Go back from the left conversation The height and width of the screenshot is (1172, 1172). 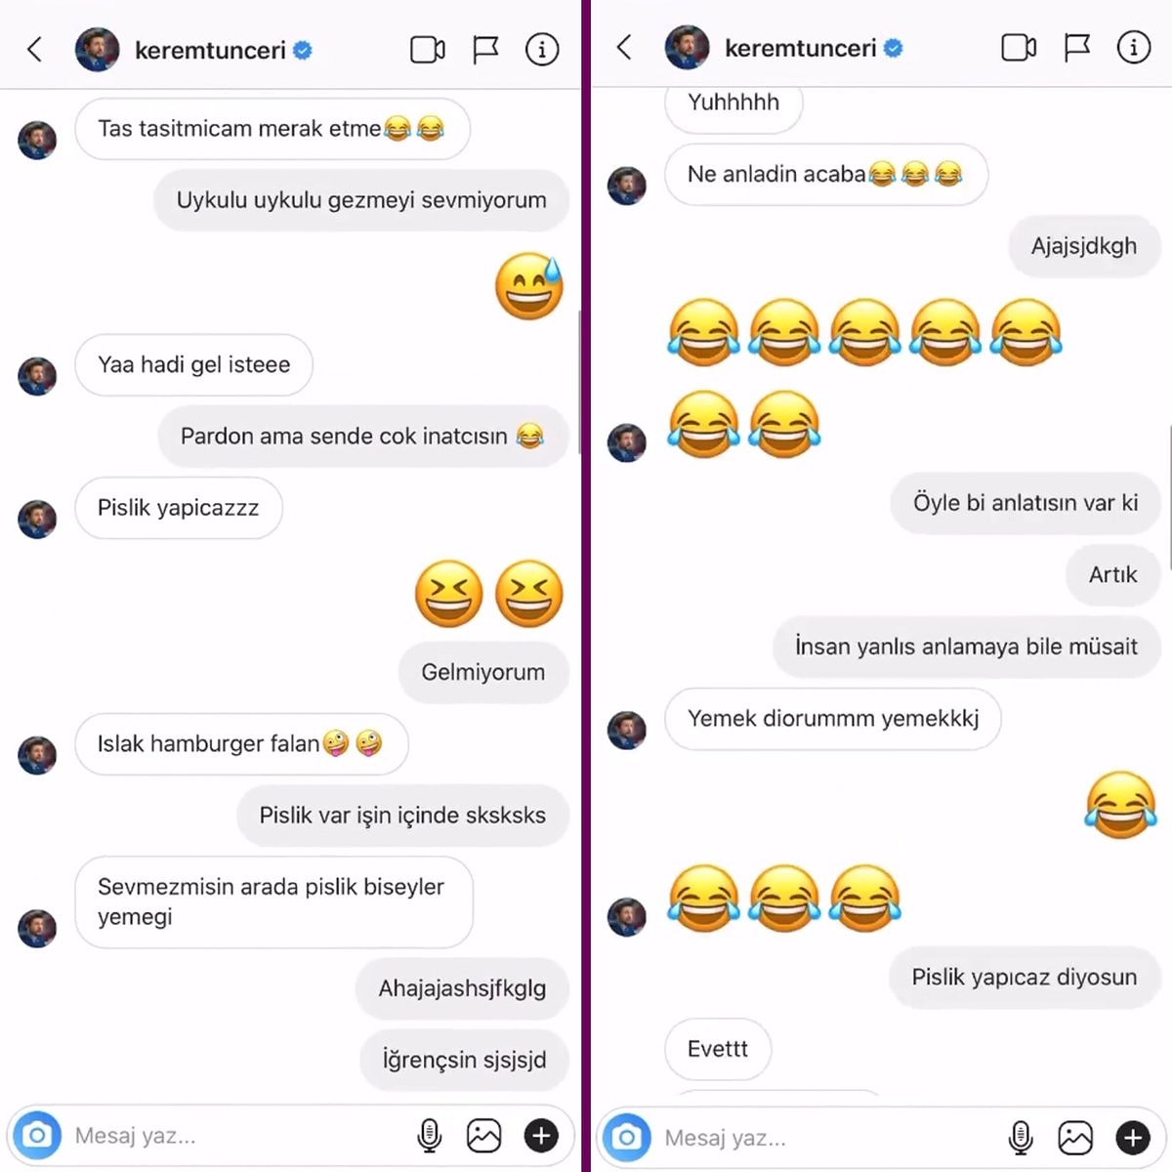(x=35, y=49)
